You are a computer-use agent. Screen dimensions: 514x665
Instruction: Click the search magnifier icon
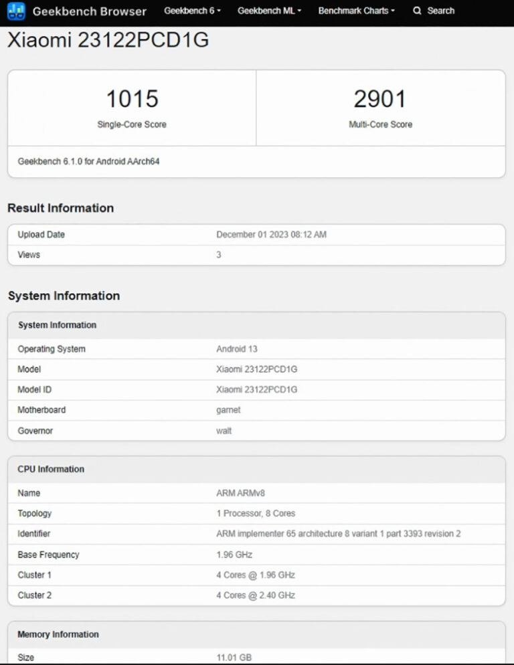(x=417, y=11)
